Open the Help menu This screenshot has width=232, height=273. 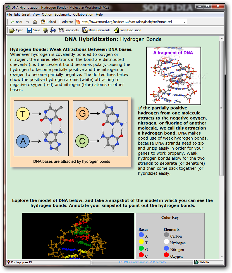tap(99, 15)
